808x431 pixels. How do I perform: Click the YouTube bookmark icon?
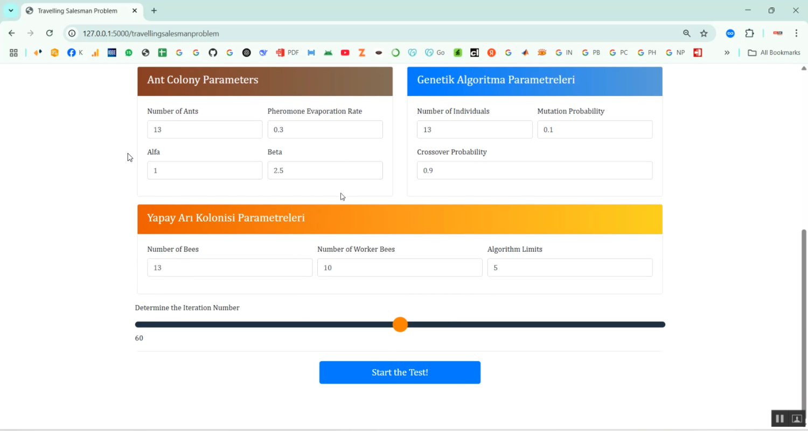click(x=345, y=52)
